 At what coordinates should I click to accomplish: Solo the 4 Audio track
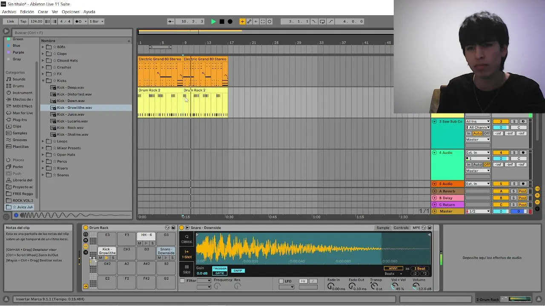514,153
